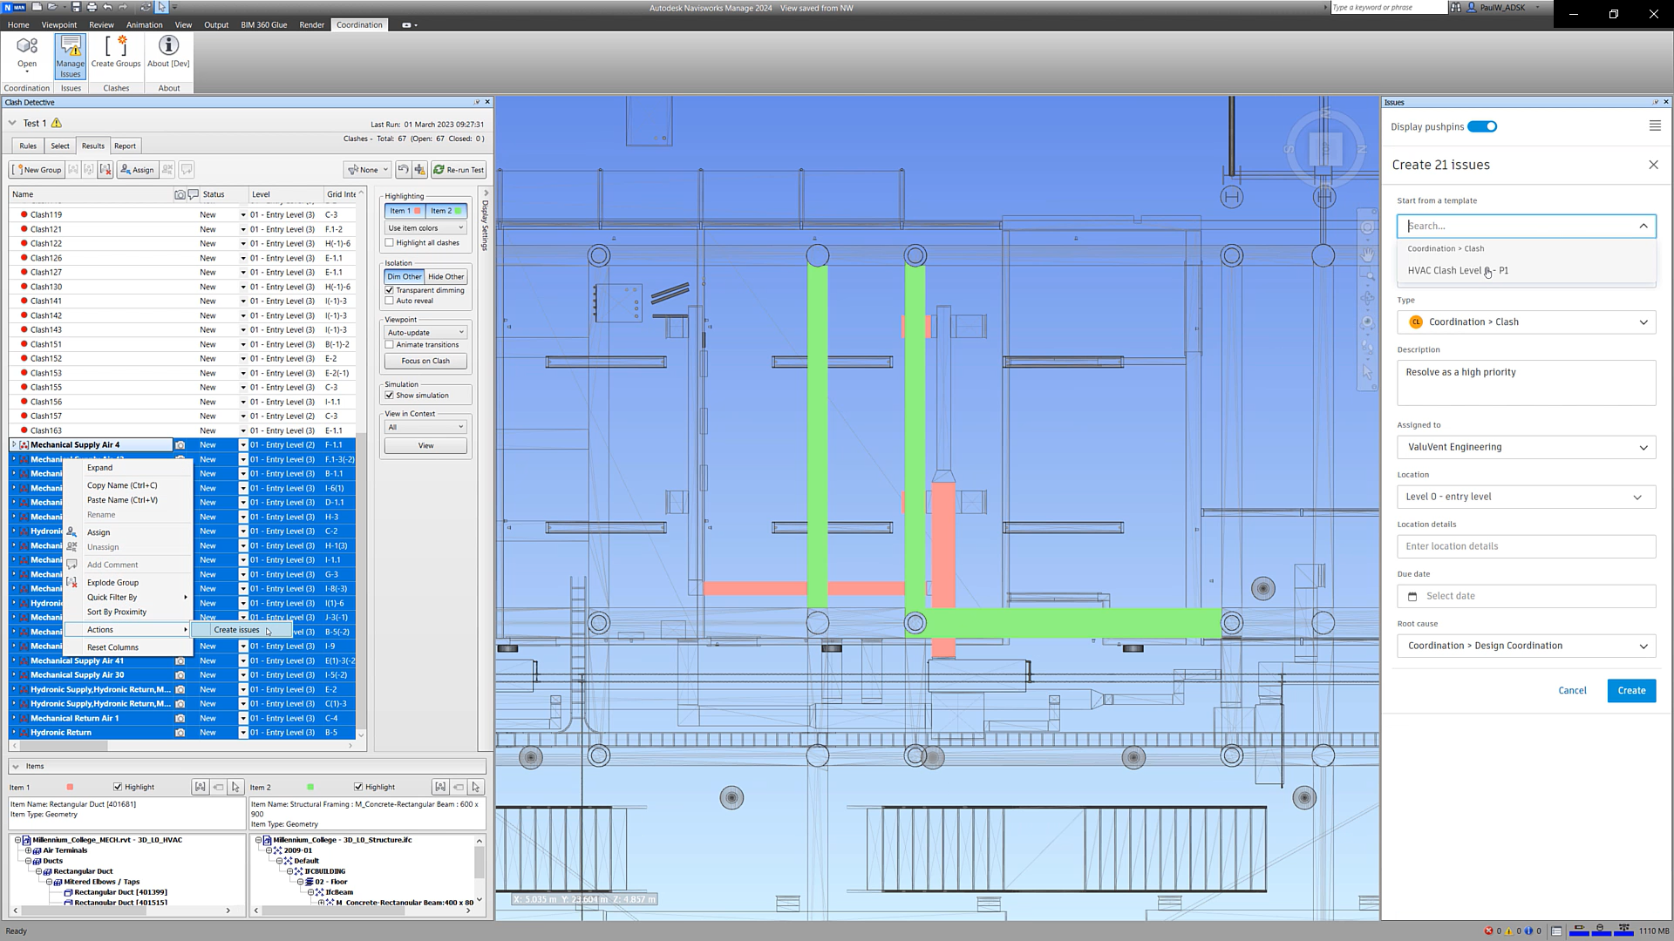The height and width of the screenshot is (941, 1674).
Task: Expand the Auto-update viewpoint dropdown
Action: [x=425, y=332]
